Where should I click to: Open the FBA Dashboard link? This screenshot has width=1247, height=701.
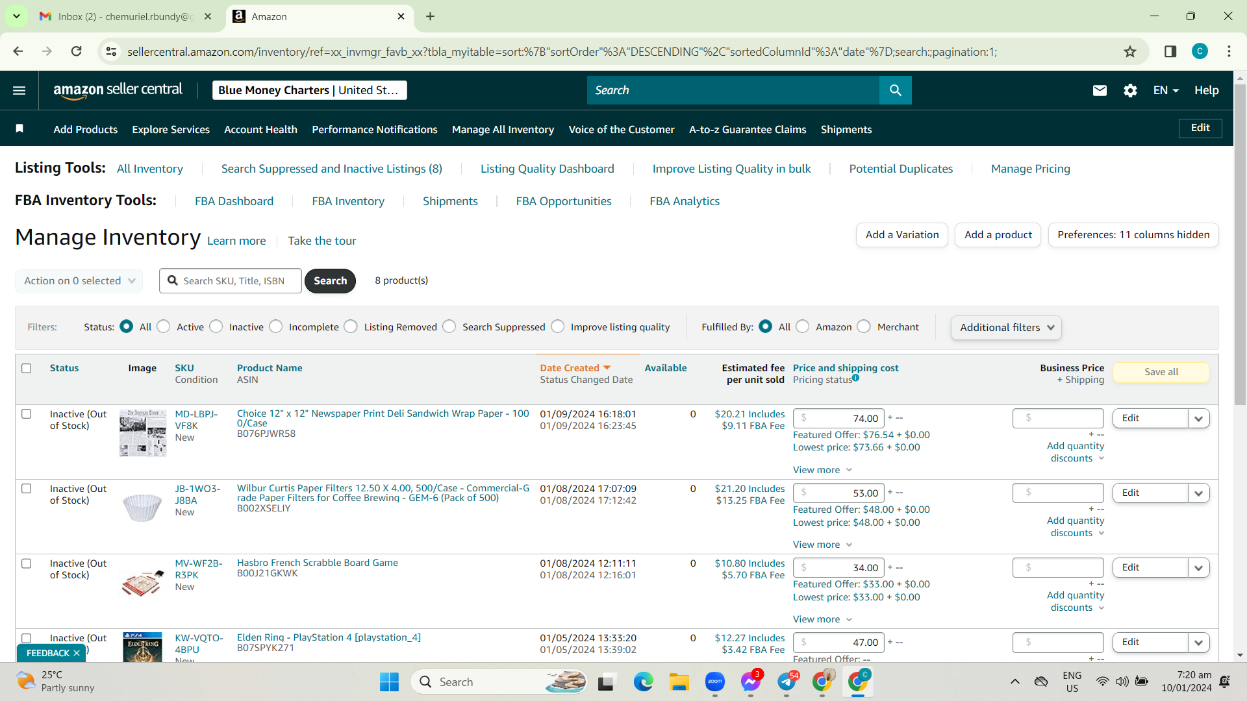234,201
